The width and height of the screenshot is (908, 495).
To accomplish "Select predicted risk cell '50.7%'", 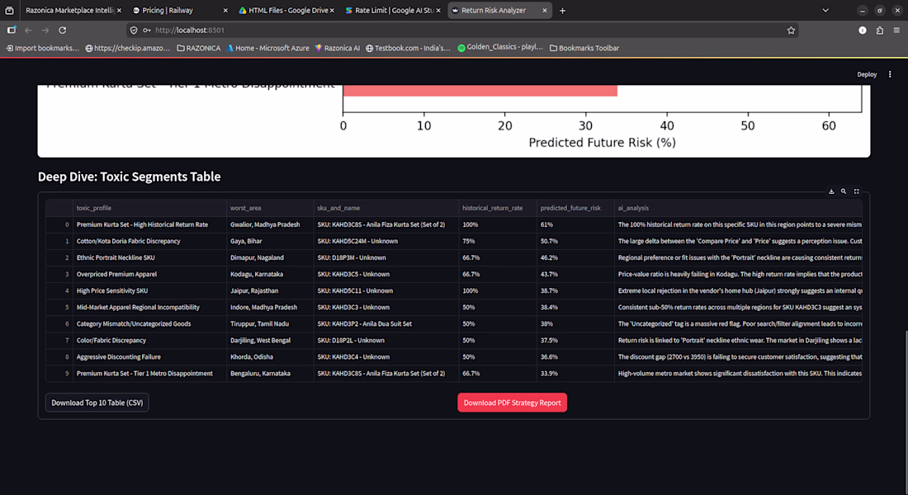I will (575, 242).
